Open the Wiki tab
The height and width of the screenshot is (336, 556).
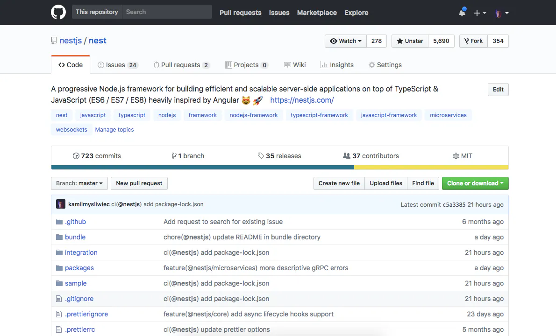(x=295, y=65)
